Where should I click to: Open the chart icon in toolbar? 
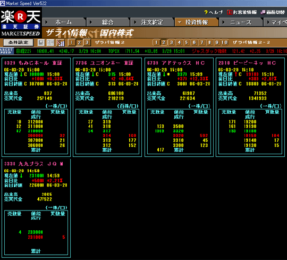click(61, 43)
